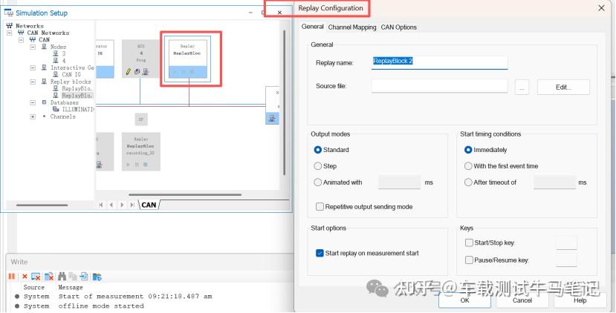Click the blue node icon on right-edge block

(272, 118)
